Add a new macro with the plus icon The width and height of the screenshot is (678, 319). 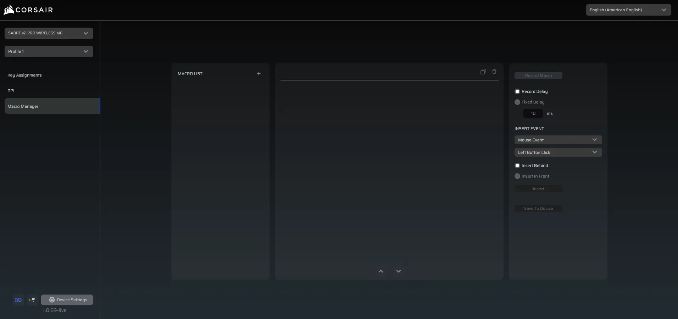tap(259, 74)
